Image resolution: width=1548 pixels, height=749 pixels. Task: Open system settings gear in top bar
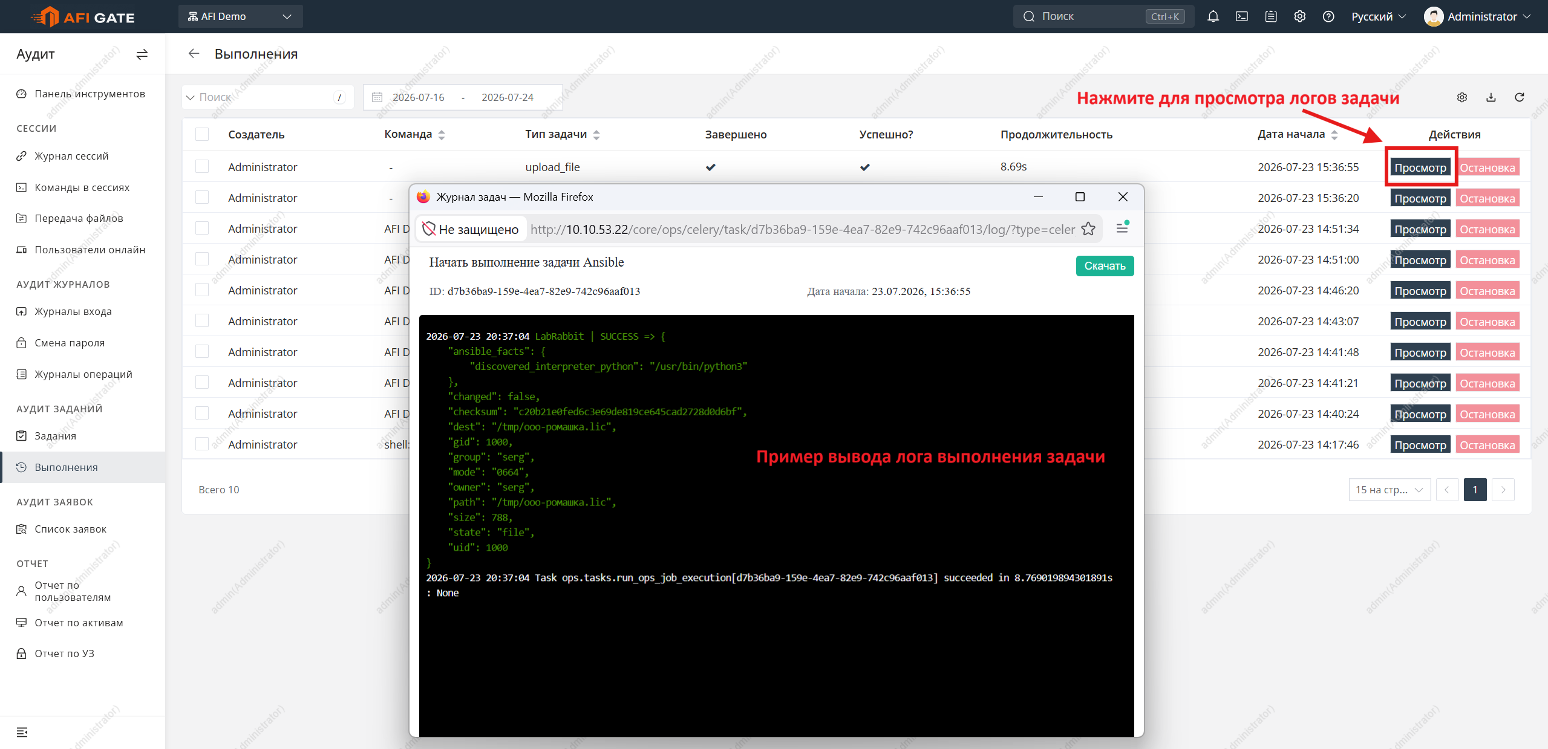(x=1299, y=16)
